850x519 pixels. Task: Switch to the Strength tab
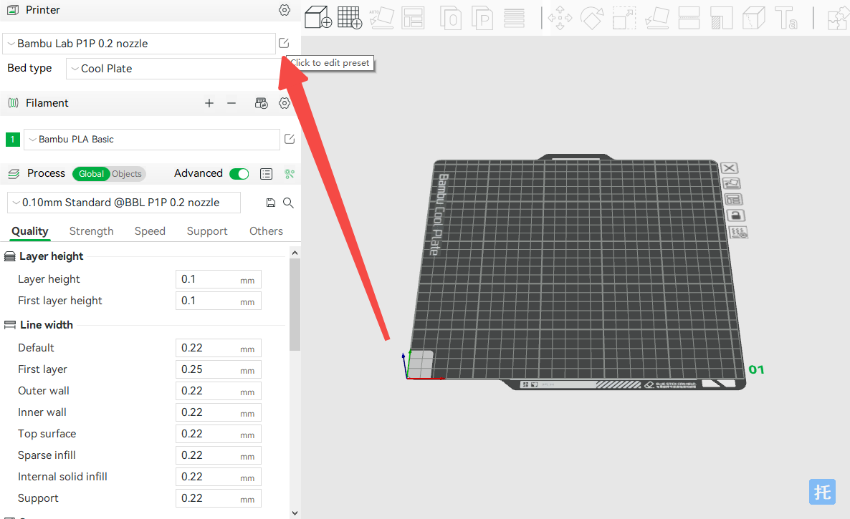coord(91,231)
